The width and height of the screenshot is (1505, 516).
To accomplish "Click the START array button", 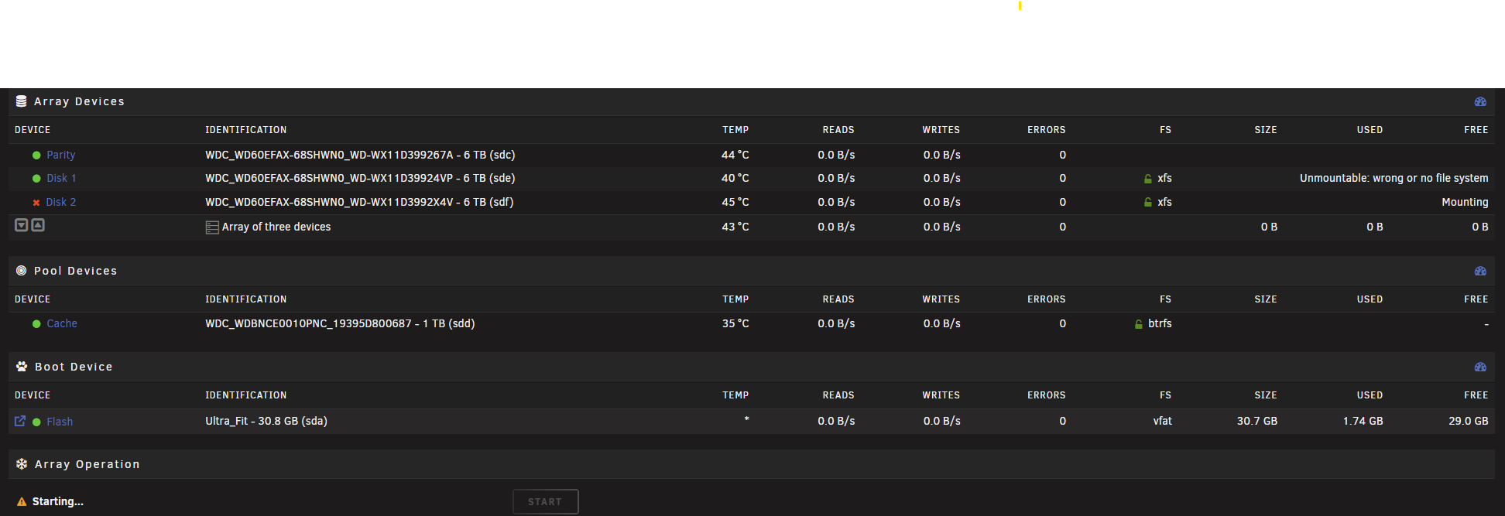I will pos(546,501).
